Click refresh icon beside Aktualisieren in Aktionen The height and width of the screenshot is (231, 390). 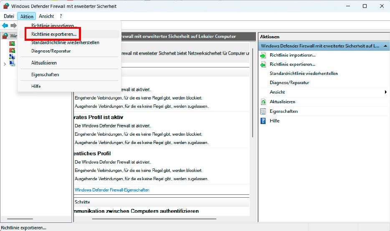point(263,102)
